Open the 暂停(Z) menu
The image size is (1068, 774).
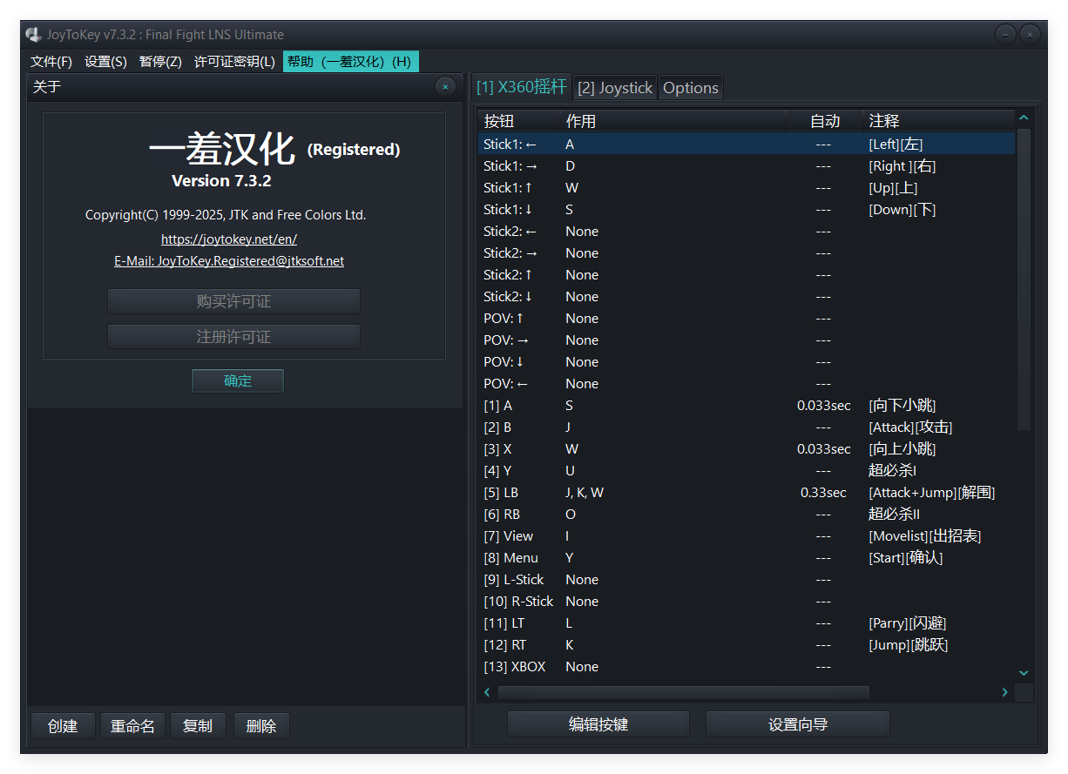coord(159,62)
